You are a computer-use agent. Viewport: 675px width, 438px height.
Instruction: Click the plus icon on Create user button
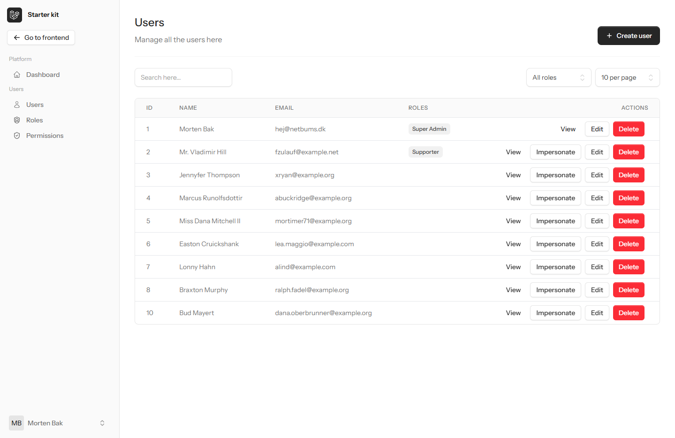609,35
